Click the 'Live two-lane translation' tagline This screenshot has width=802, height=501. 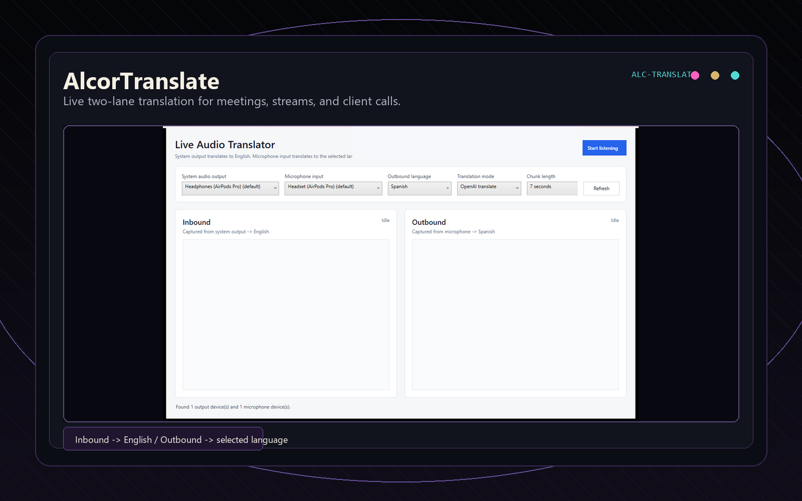pyautogui.click(x=232, y=101)
